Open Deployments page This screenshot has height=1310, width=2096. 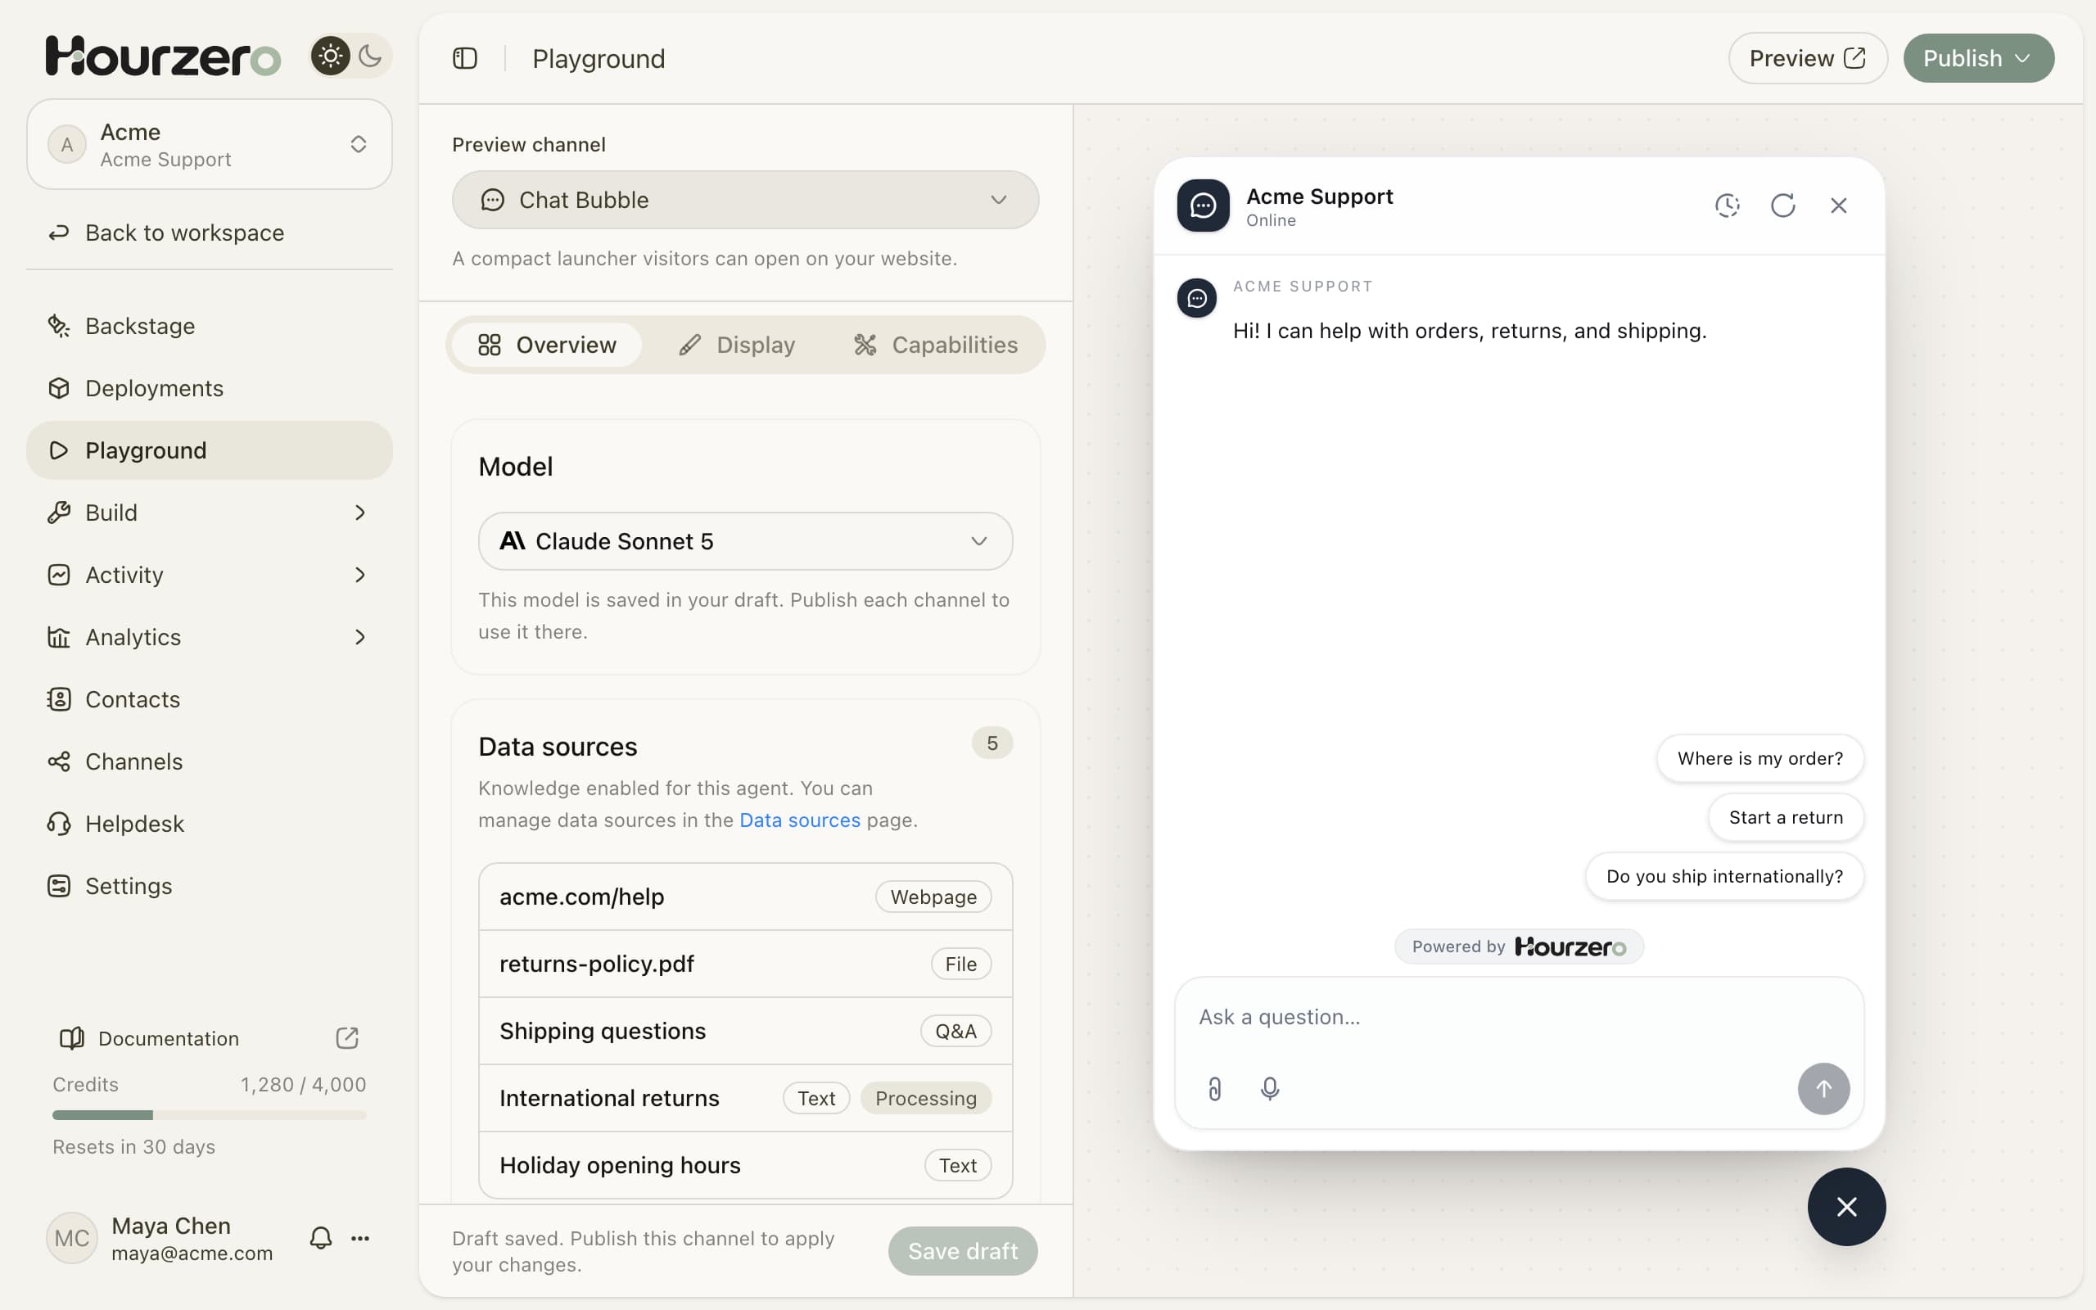pos(210,388)
